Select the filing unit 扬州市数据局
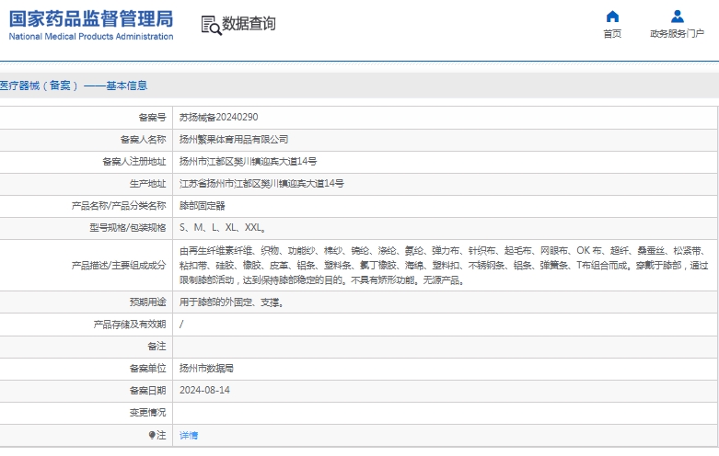Image resolution: width=719 pixels, height=456 pixels. (x=206, y=368)
